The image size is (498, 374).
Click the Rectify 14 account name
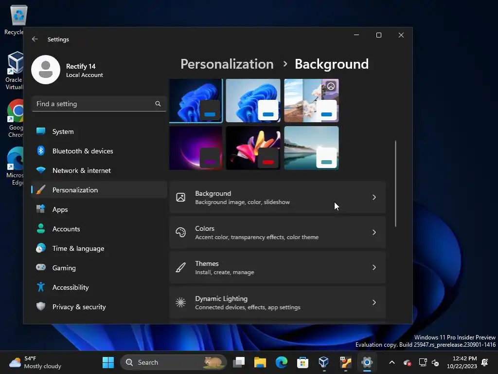coord(81,66)
